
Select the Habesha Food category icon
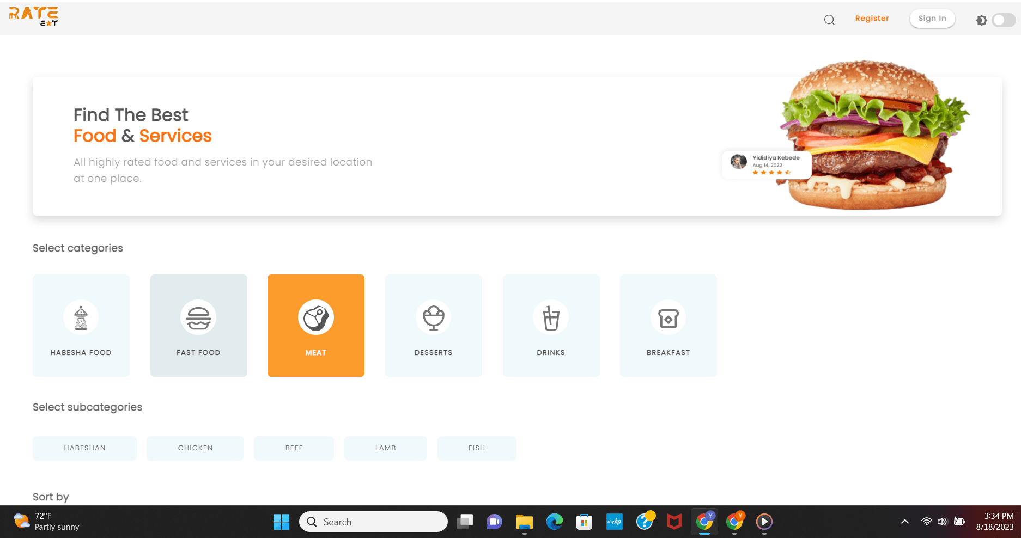tap(81, 317)
